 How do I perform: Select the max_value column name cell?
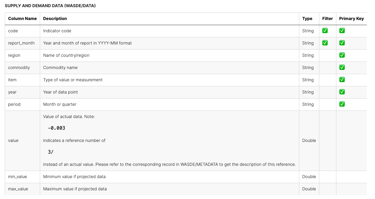pos(18,189)
